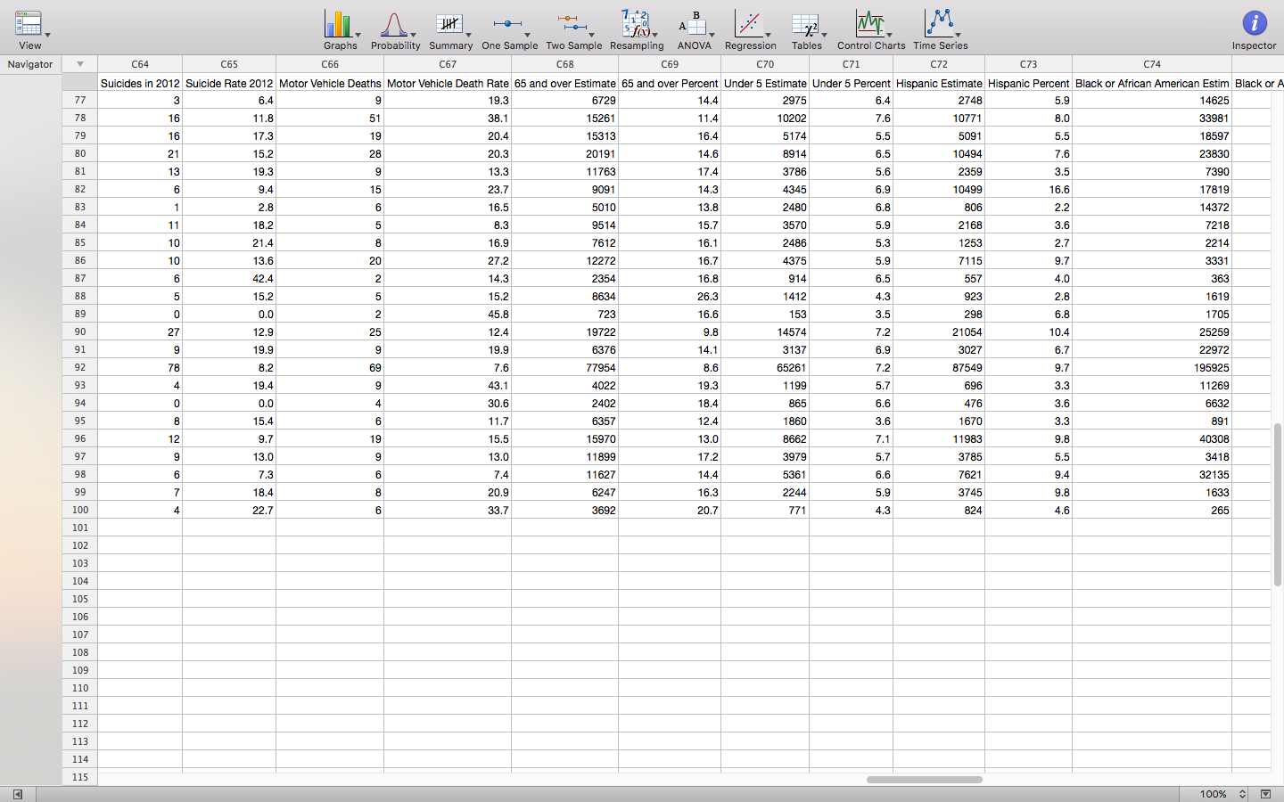
Task: Click cell 45.8 in Motor Vehicle Death Rate
Action: point(448,314)
